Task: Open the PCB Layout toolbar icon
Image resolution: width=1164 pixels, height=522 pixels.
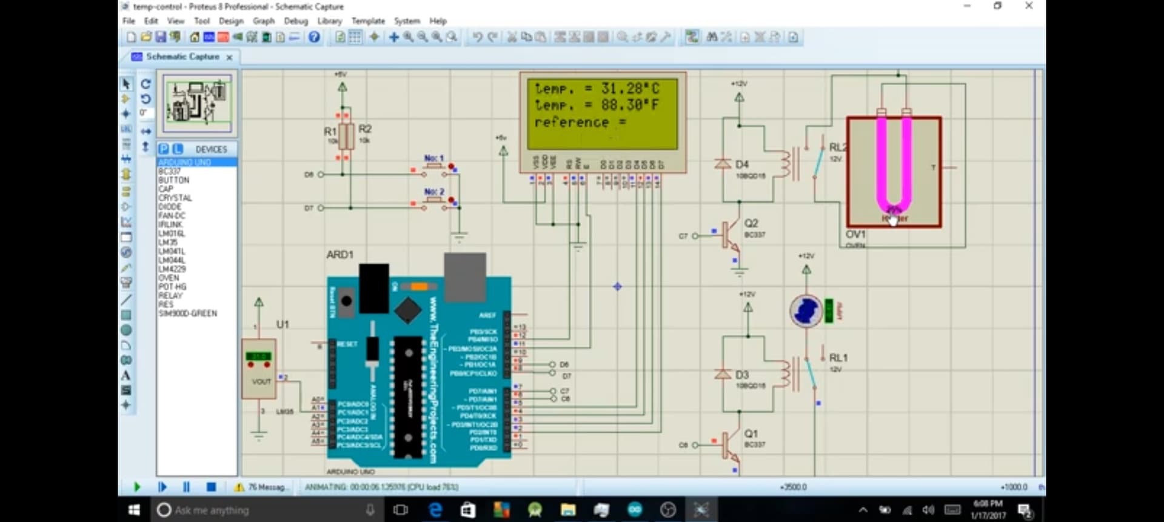Action: (224, 37)
